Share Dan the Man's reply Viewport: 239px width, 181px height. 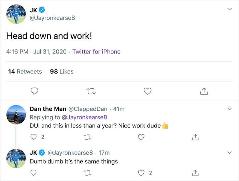[x=195, y=137]
